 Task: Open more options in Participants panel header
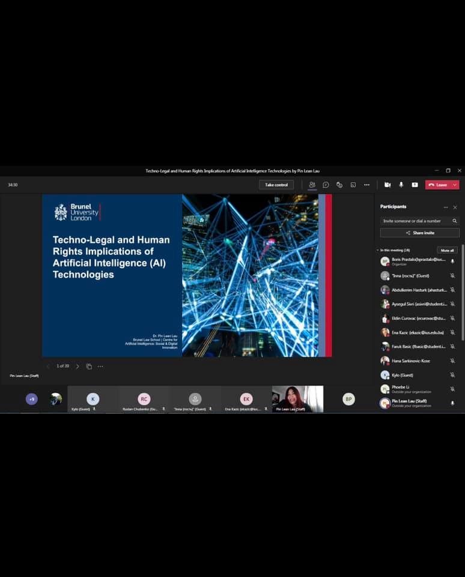coord(446,207)
